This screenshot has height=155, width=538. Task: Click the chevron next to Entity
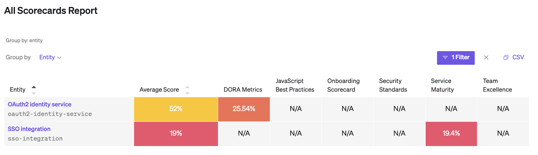(x=60, y=58)
